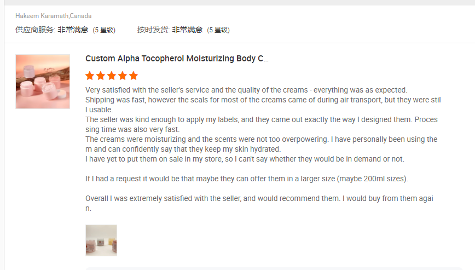Click the 按时发货 rating label
Screen dimensions: 475x270
point(153,30)
